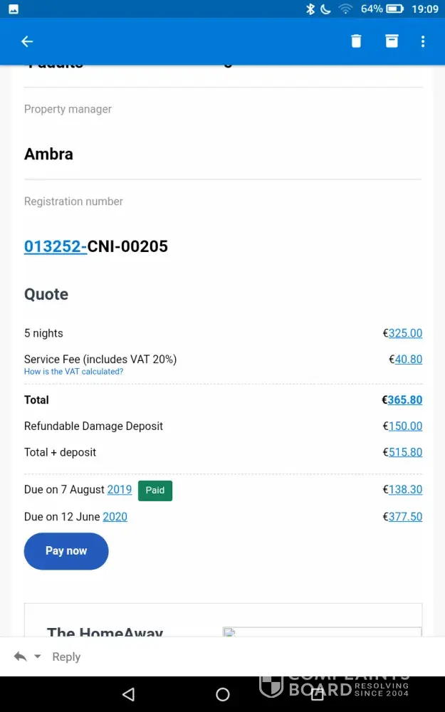Image resolution: width=445 pixels, height=712 pixels.
Task: Tap the €150.00 damage deposit link
Action: 405,426
